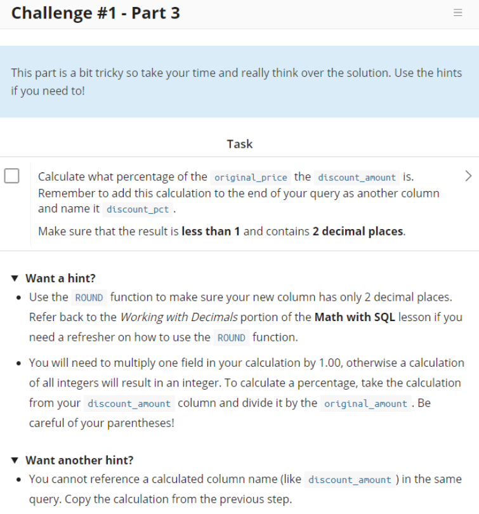Click the 'Task' section header
479x514 pixels.
(239, 144)
